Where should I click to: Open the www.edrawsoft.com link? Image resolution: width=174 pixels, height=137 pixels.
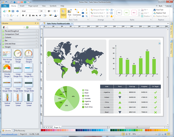pyautogui.click(x=9, y=134)
